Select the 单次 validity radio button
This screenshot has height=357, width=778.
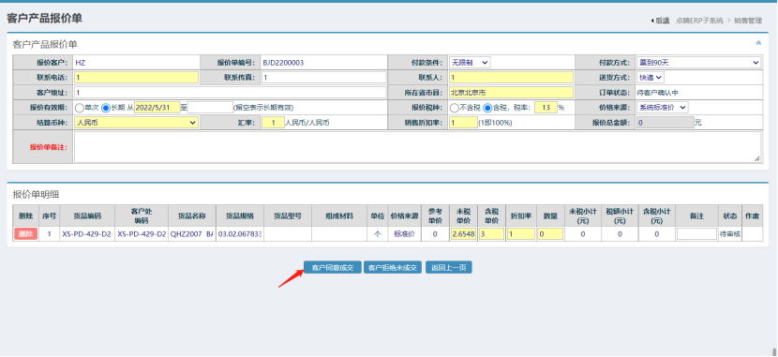click(79, 108)
